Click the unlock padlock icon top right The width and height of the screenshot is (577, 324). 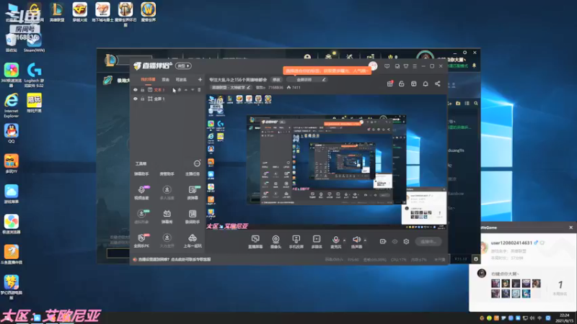402,84
